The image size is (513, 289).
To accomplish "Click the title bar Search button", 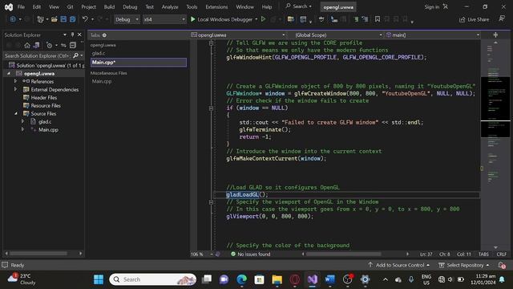I will tap(298, 6).
